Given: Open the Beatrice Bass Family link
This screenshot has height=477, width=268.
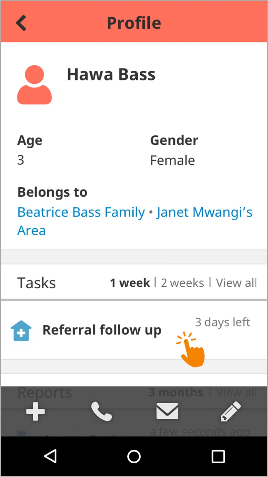Looking at the screenshot, I should pos(81,212).
